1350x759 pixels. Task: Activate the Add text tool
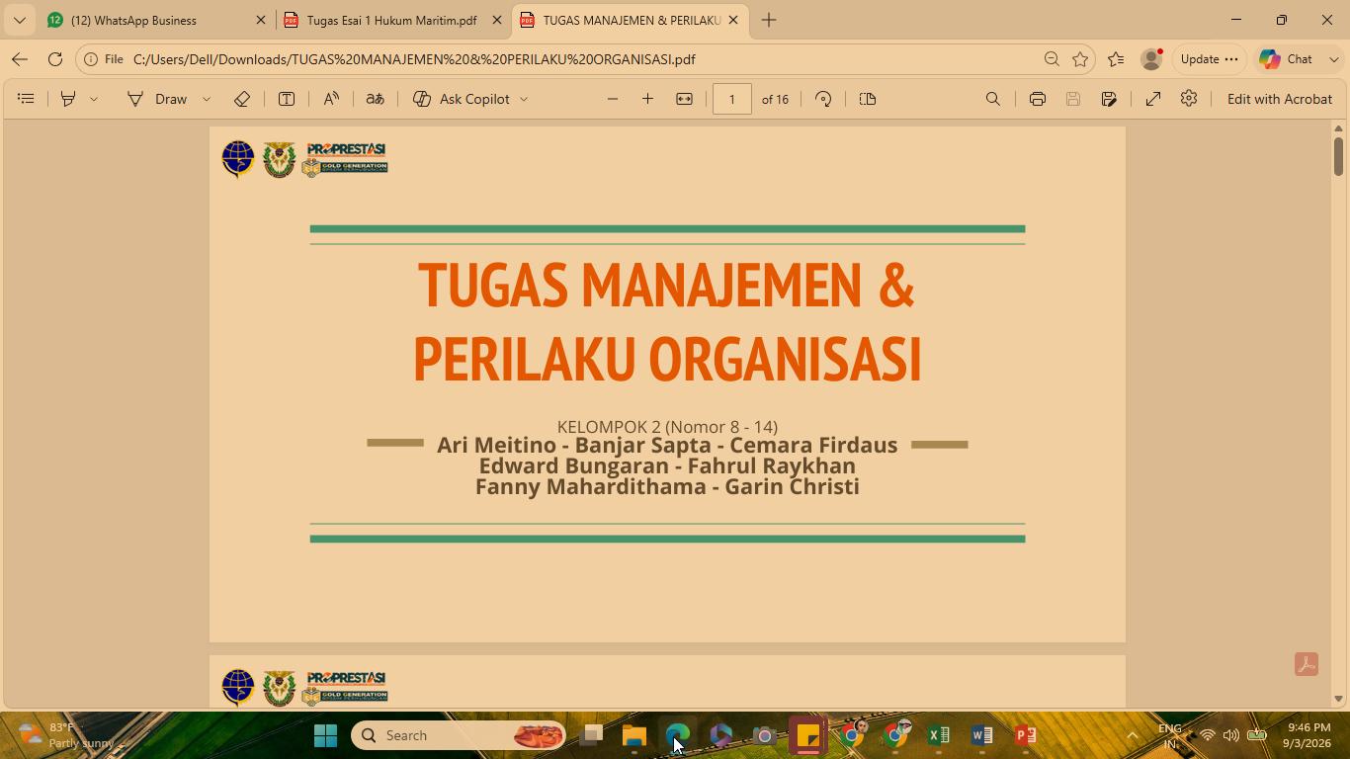(287, 99)
